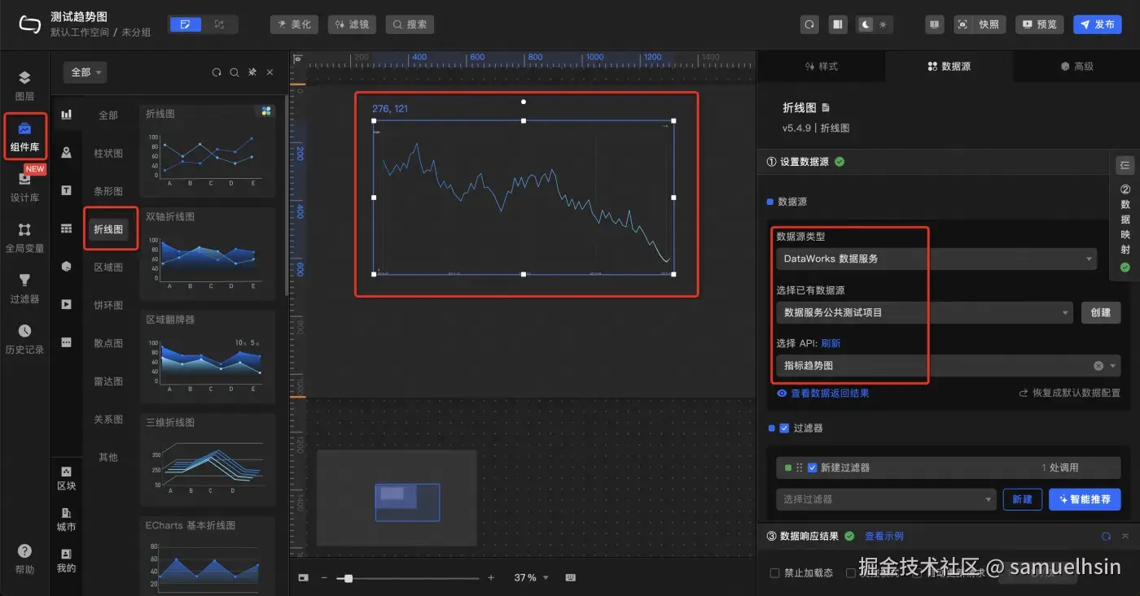Select the table category grid icon

click(x=66, y=228)
